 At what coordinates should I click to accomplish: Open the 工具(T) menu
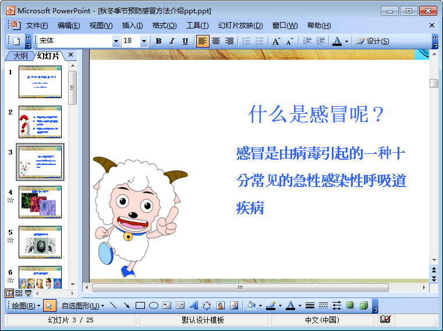(x=197, y=26)
